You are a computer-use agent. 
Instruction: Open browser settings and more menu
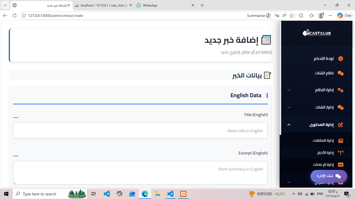pos(330,16)
